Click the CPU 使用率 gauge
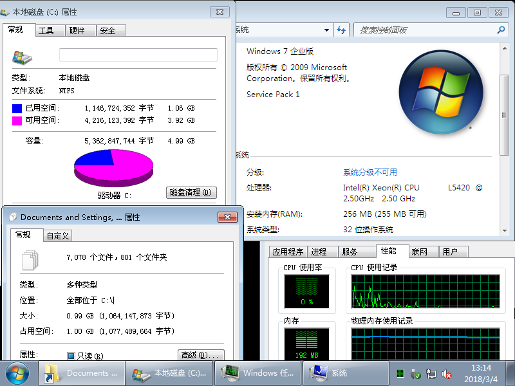This screenshot has width=515, height=386. pos(307,291)
